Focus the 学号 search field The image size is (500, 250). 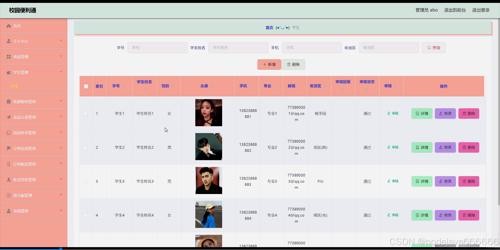(x=158, y=48)
